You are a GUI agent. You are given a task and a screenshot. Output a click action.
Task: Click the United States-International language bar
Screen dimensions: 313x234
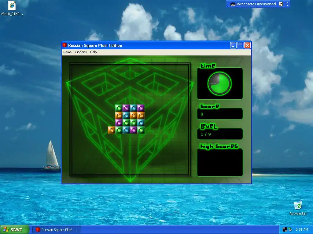253,4
